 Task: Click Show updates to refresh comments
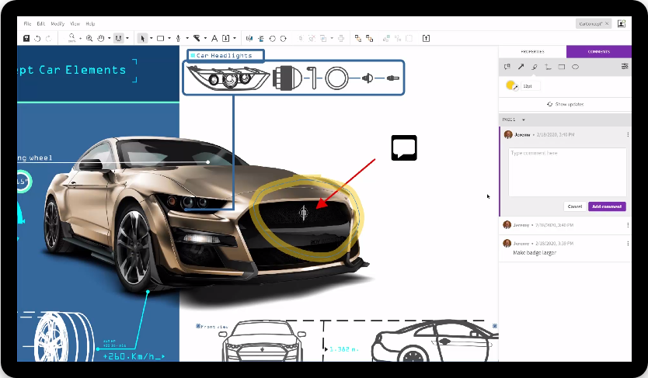(566, 104)
